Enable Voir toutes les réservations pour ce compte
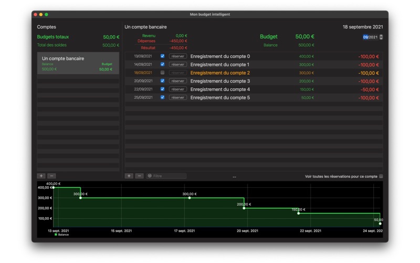Image resolution: width=420 pixels, height=263 pixels. coord(381,176)
